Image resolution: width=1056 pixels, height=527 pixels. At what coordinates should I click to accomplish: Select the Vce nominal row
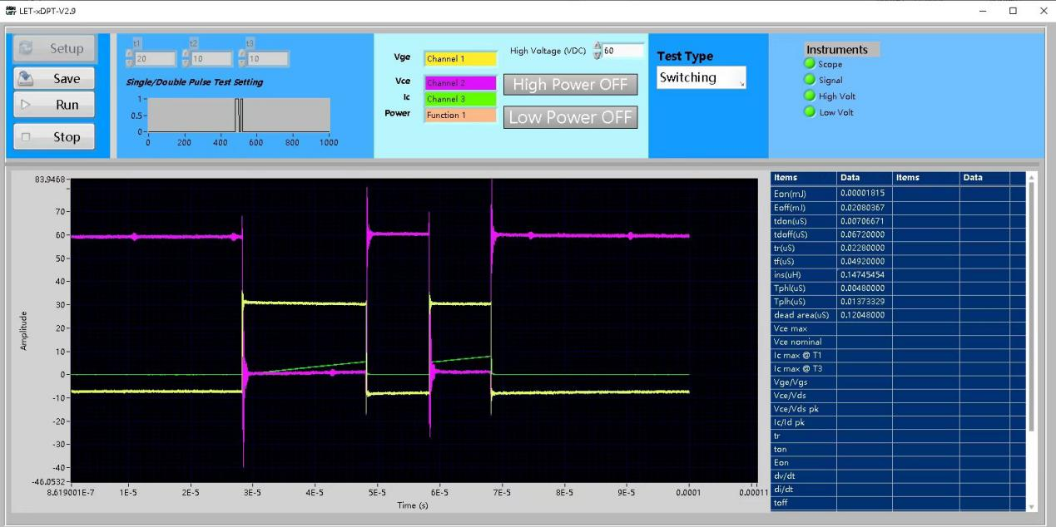click(x=898, y=342)
